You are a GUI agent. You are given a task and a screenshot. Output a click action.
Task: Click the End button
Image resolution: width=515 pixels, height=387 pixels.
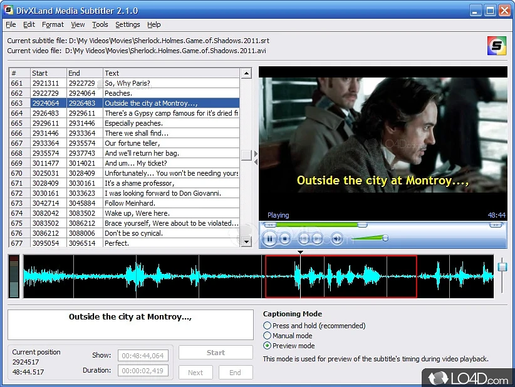236,372
